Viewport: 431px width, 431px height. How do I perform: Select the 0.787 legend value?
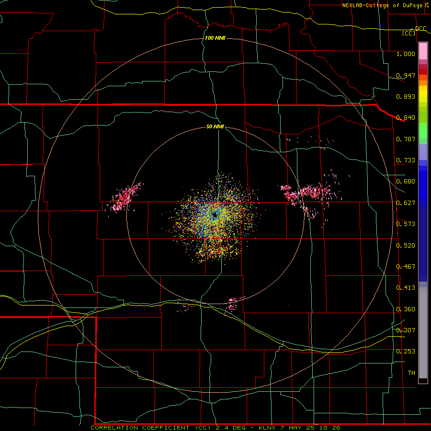pos(406,139)
